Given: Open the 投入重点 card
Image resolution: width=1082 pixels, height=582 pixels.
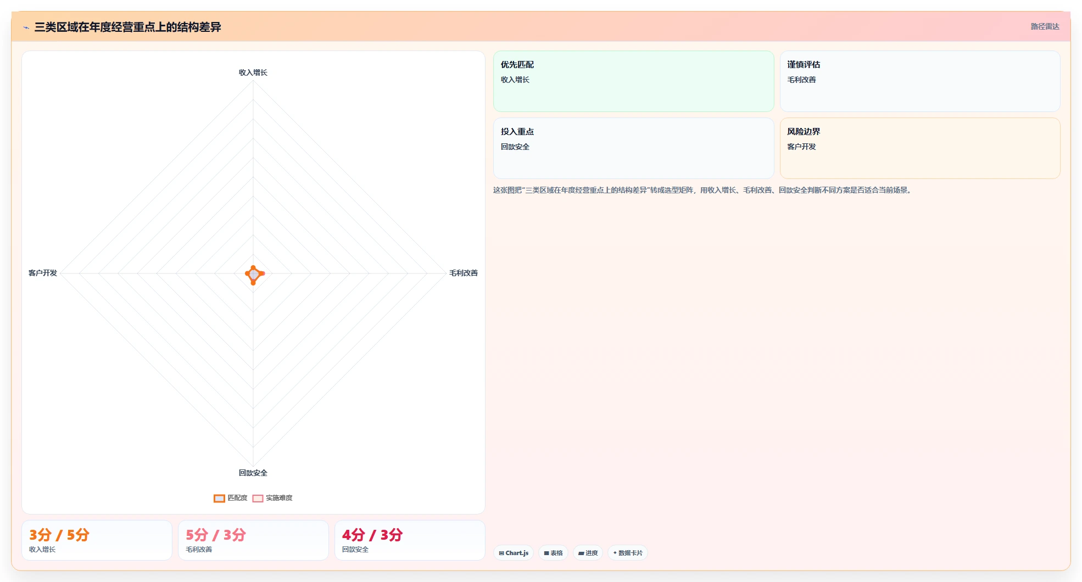Looking at the screenshot, I should 633,148.
